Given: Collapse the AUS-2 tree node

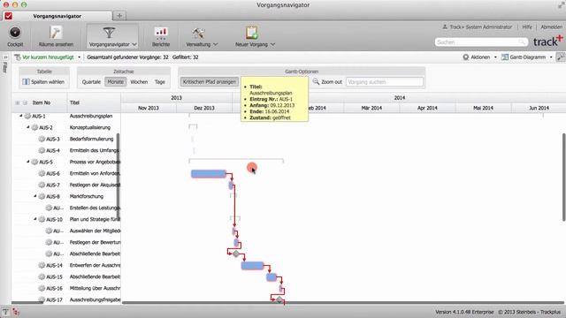Looking at the screenshot, I should [27, 127].
